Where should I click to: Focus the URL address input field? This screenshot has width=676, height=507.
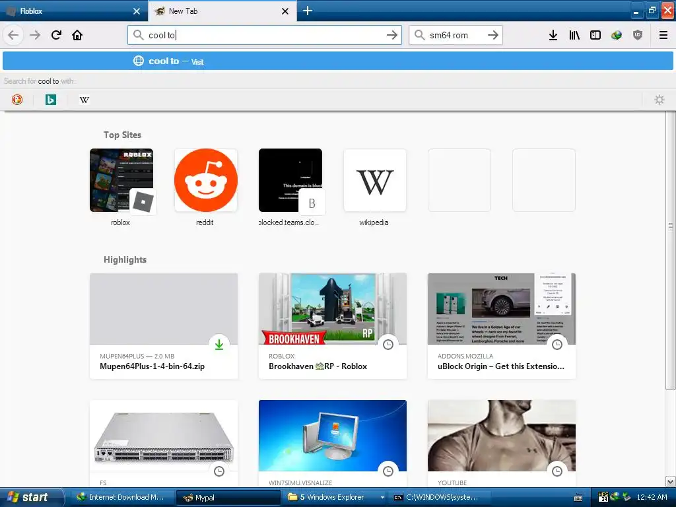[x=265, y=35]
